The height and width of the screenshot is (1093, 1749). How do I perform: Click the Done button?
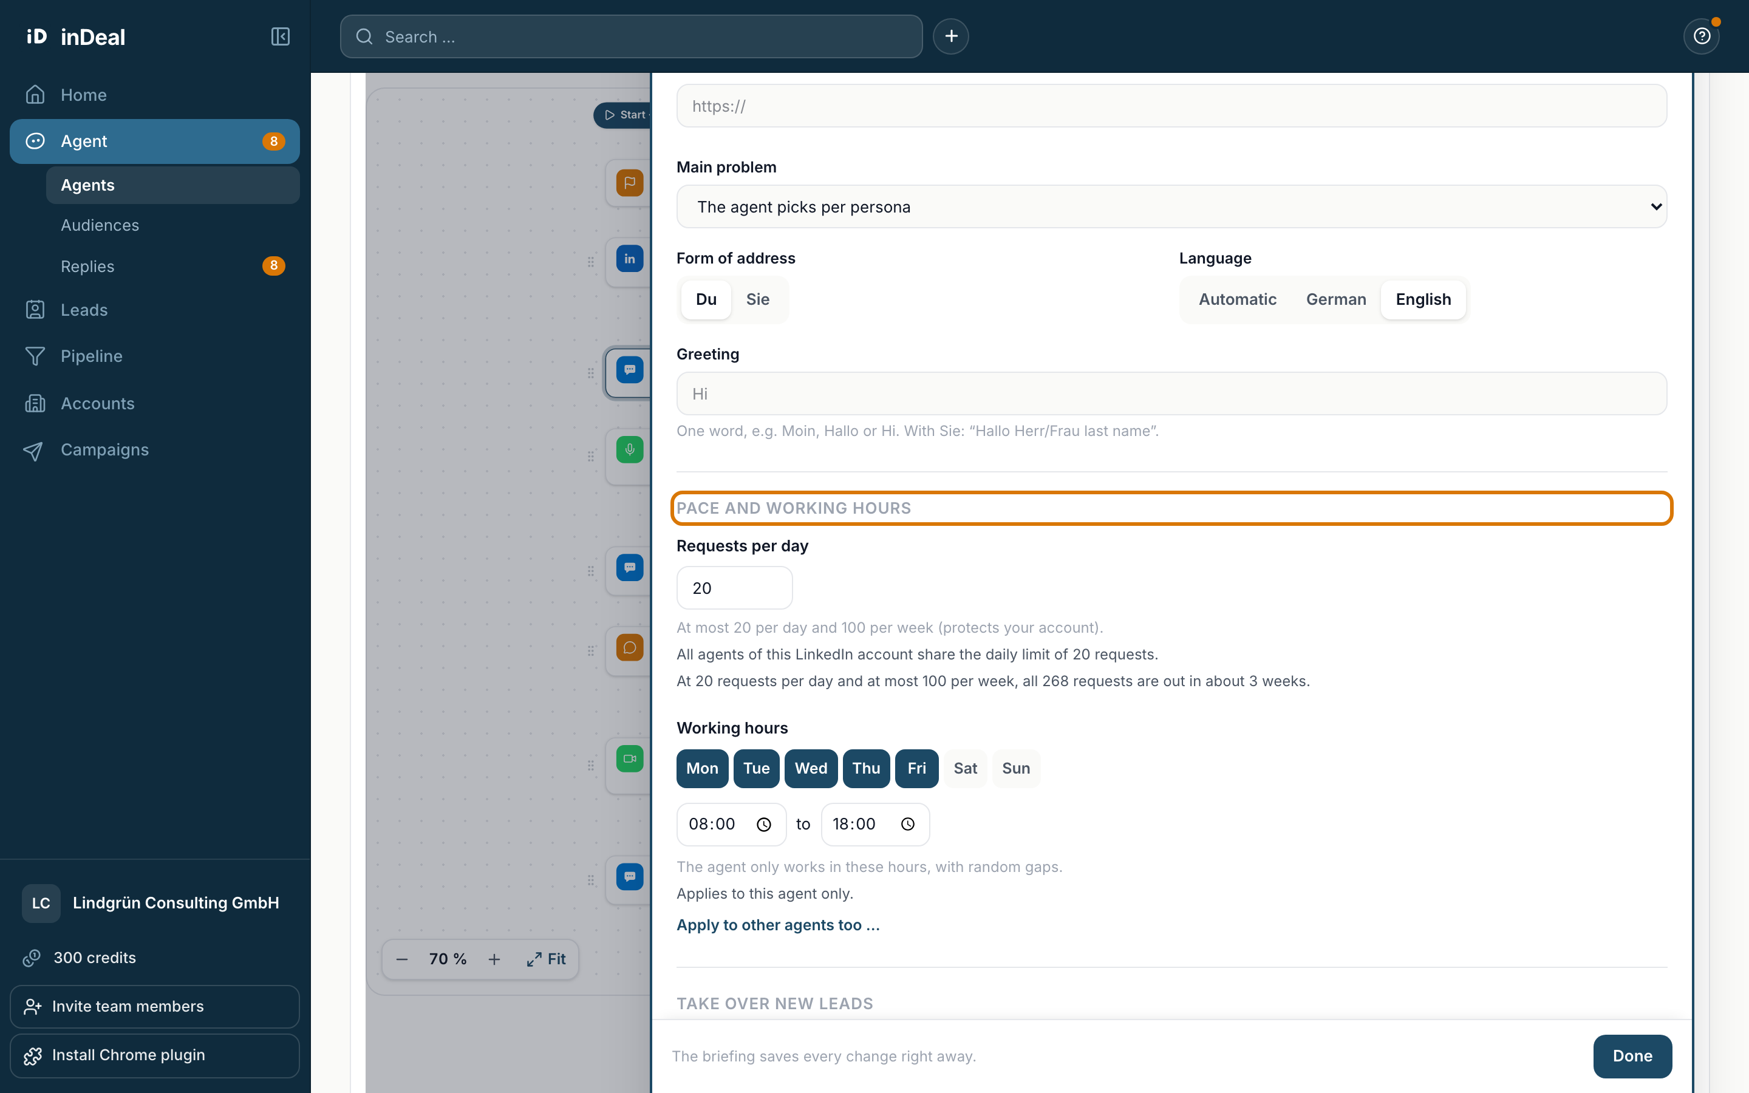pyautogui.click(x=1632, y=1056)
